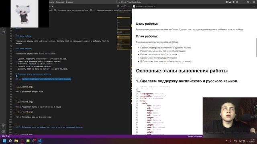Click preview bullet Сделать поддержку английского и русского
257x144 pixels.
(x=165, y=48)
